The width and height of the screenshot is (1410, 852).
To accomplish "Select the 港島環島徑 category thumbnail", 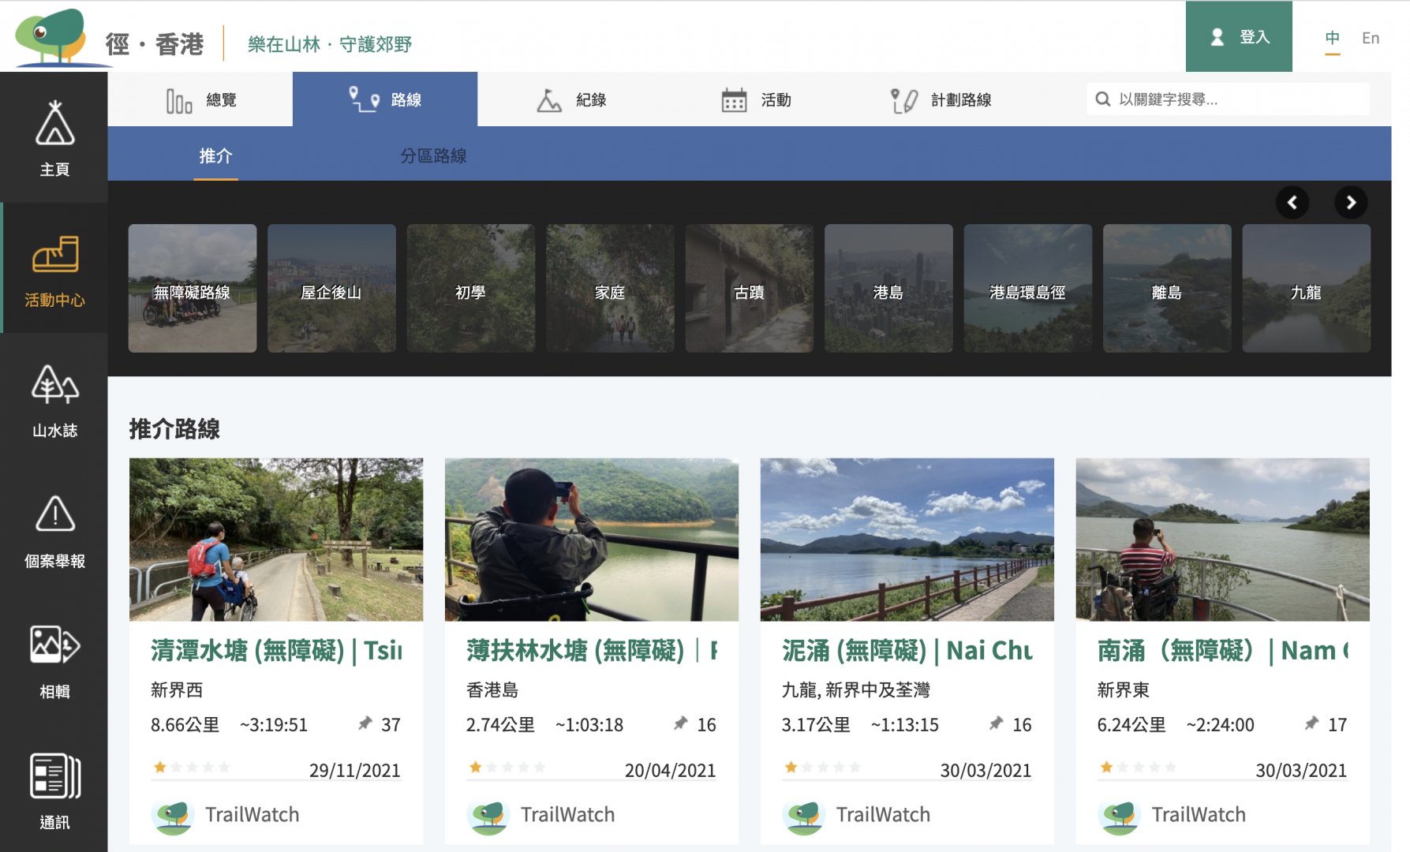I will point(1027,289).
